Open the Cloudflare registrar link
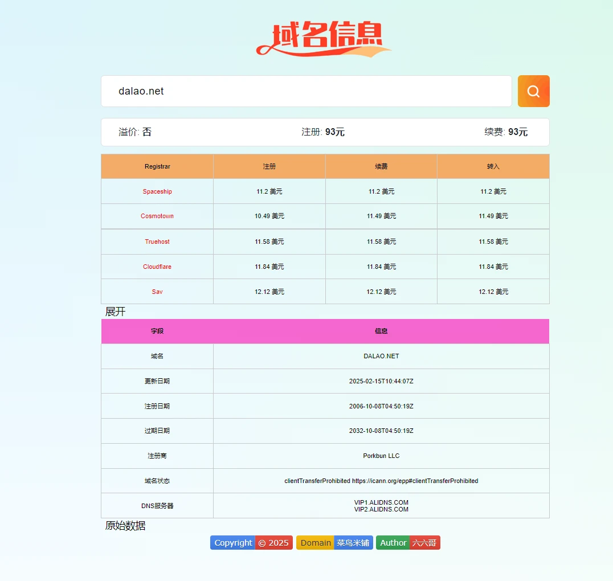The image size is (613, 581). (x=157, y=267)
